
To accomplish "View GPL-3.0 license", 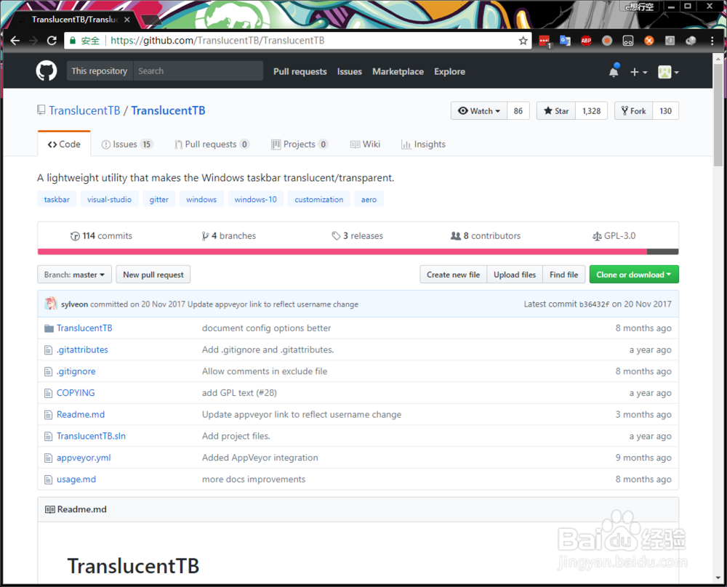I will click(614, 236).
